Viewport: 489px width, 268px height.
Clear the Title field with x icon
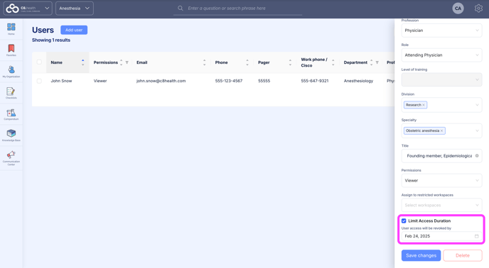[x=477, y=156]
